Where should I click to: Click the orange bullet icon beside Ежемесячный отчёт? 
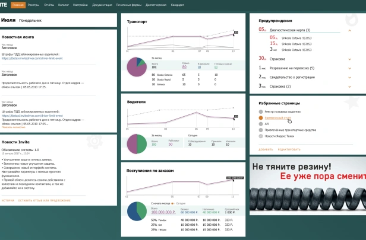coord(260,117)
